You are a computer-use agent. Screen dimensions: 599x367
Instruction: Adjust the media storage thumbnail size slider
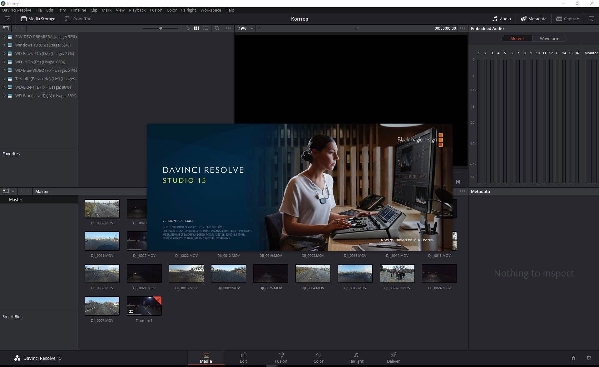tap(161, 28)
